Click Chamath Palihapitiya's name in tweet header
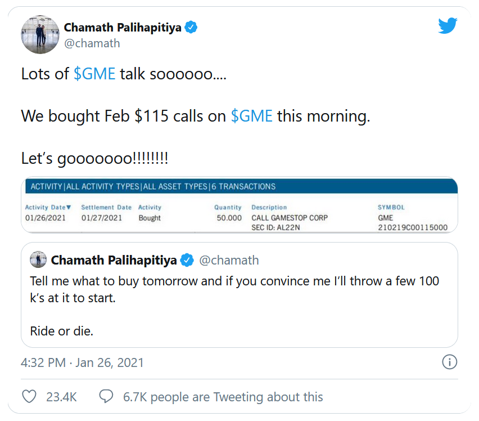 (x=123, y=27)
